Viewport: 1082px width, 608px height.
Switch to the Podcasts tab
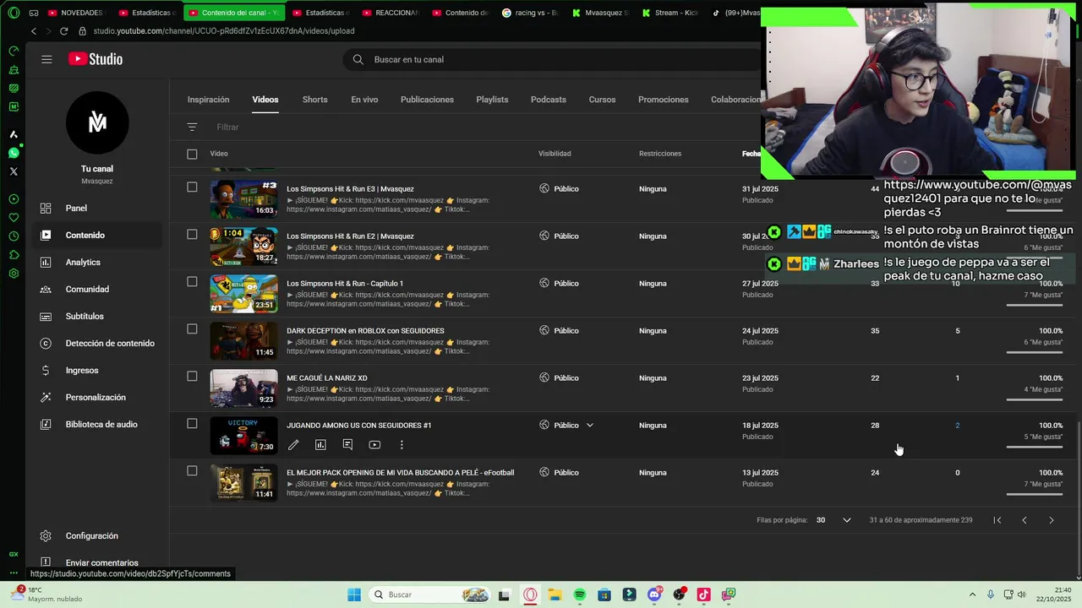tap(549, 100)
